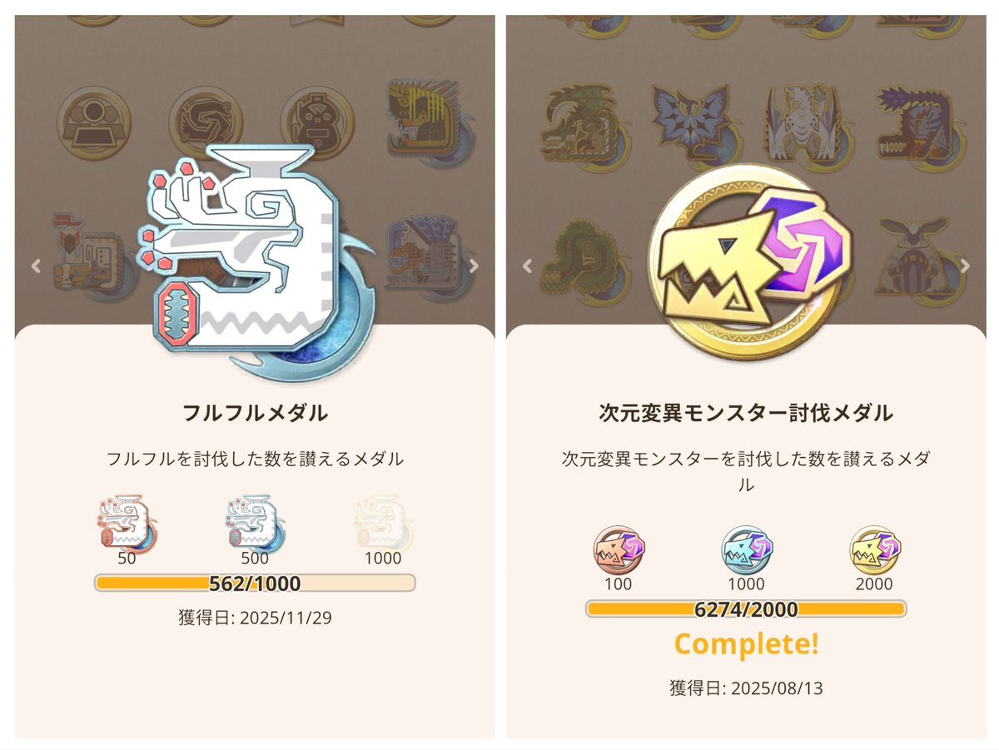Click the 6274/2000 progress bar
Image resolution: width=999 pixels, height=750 pixels.
tap(746, 609)
